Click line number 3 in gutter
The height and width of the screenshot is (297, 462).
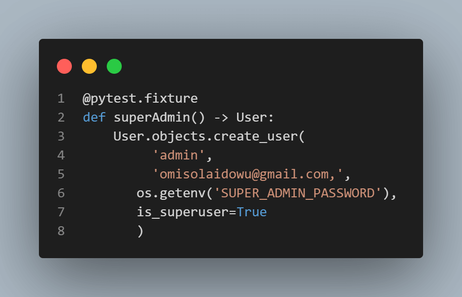point(61,137)
